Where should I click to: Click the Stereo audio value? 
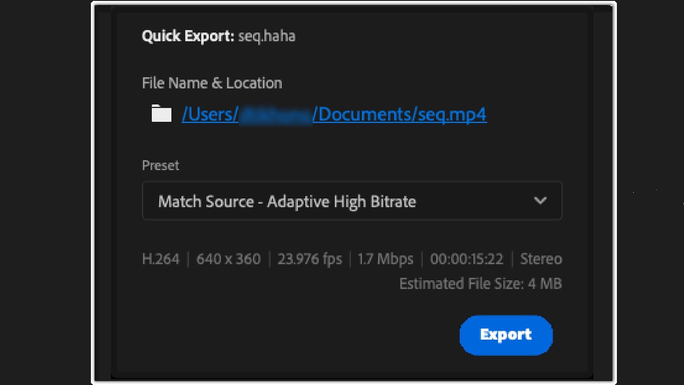pyautogui.click(x=541, y=259)
